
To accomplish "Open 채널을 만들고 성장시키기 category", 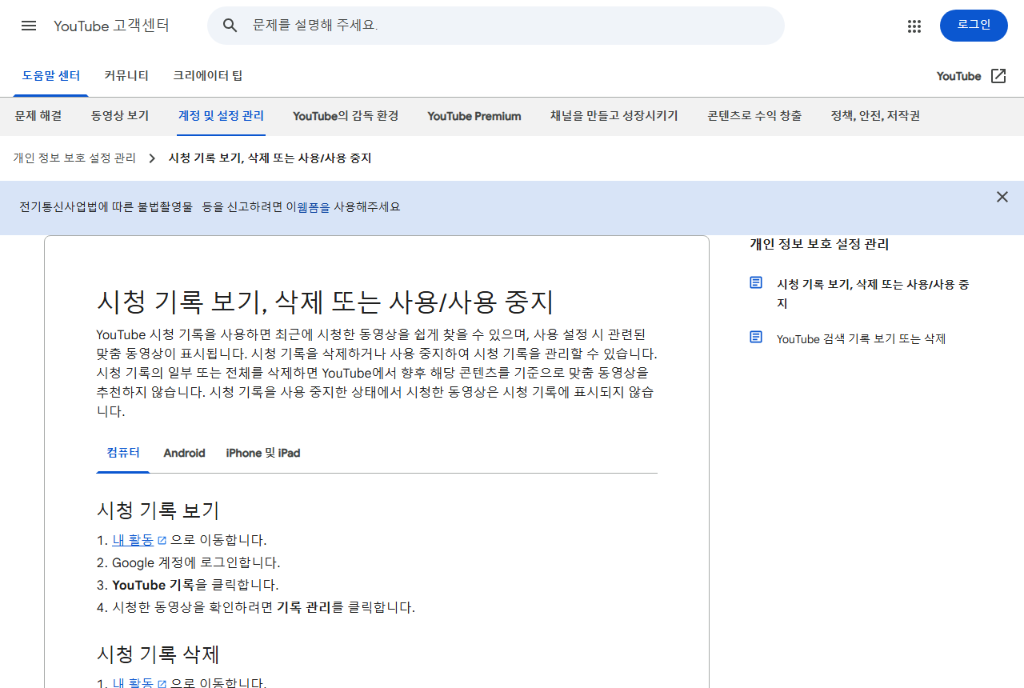I will [x=614, y=116].
